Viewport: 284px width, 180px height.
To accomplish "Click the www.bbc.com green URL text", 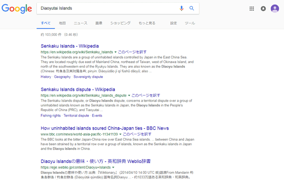I will pyautogui.click(x=79, y=134).
